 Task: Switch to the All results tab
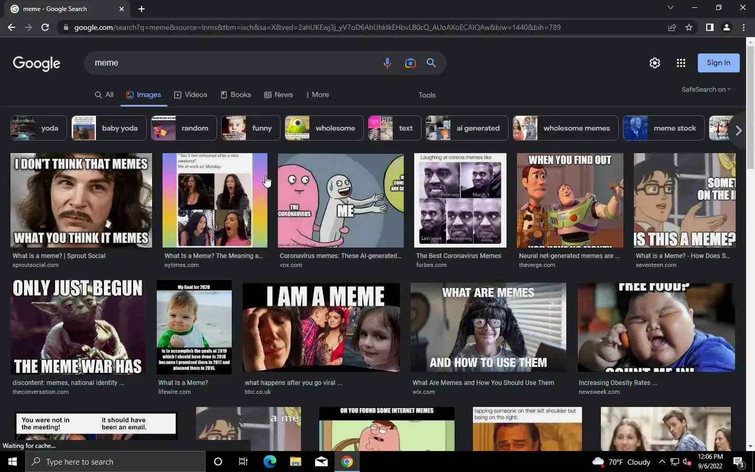tap(104, 95)
